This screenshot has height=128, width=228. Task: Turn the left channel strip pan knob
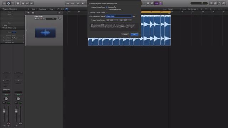tap(6, 99)
